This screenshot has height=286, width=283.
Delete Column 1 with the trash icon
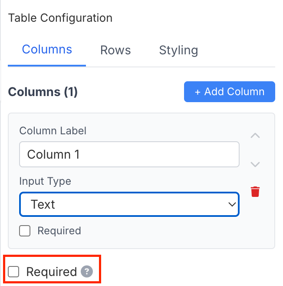coord(255,192)
